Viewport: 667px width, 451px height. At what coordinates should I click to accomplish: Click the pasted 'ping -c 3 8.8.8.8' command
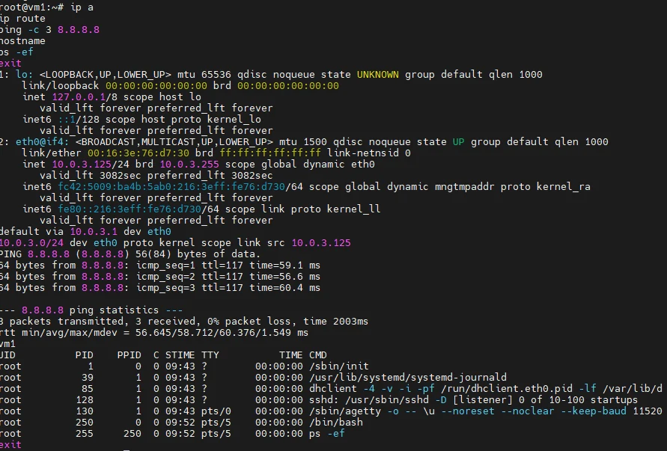tap(49, 30)
